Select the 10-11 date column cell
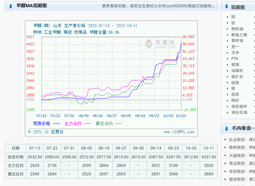This screenshot has width=255, height=186. [x=209, y=148]
